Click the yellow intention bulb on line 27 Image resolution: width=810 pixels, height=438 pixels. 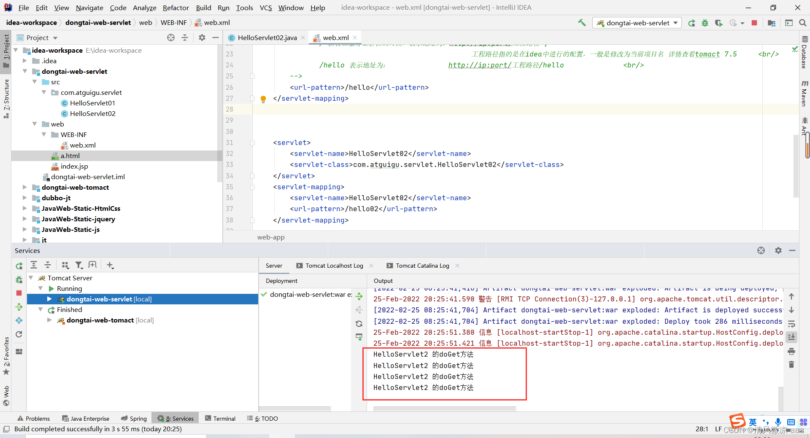263,99
